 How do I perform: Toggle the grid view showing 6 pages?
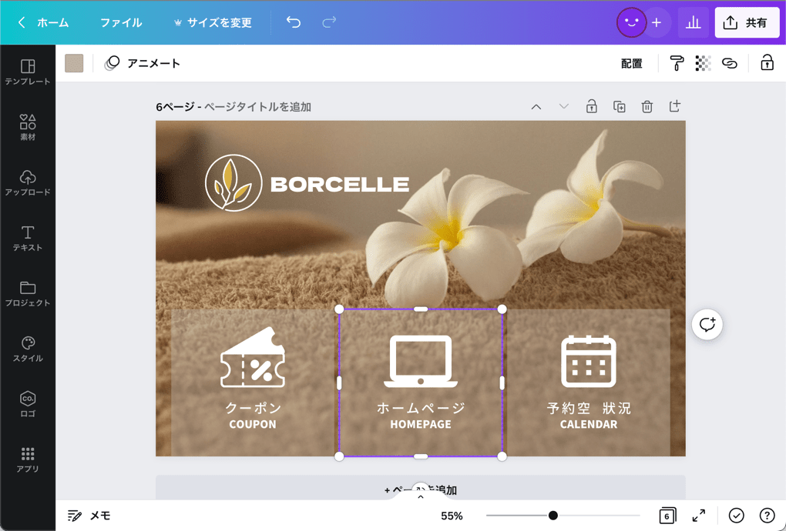[x=667, y=516]
